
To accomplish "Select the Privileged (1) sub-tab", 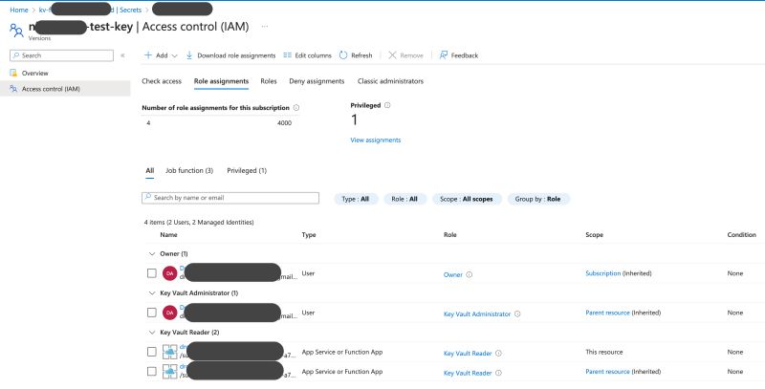I will [247, 171].
